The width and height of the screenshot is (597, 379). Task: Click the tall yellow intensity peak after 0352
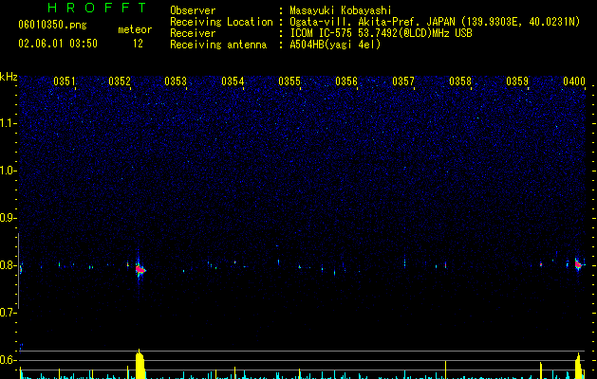pyautogui.click(x=140, y=364)
